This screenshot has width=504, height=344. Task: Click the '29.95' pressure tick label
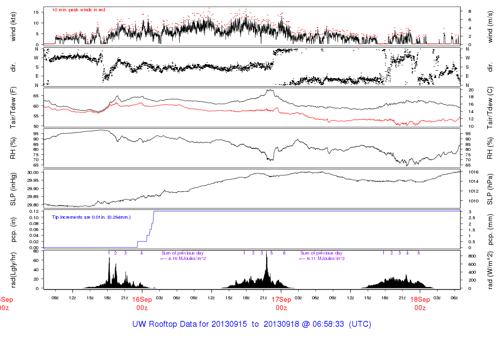(33, 180)
